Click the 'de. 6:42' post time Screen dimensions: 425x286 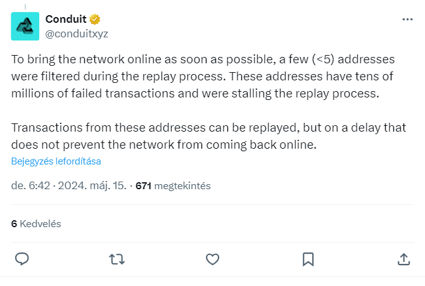[30, 186]
